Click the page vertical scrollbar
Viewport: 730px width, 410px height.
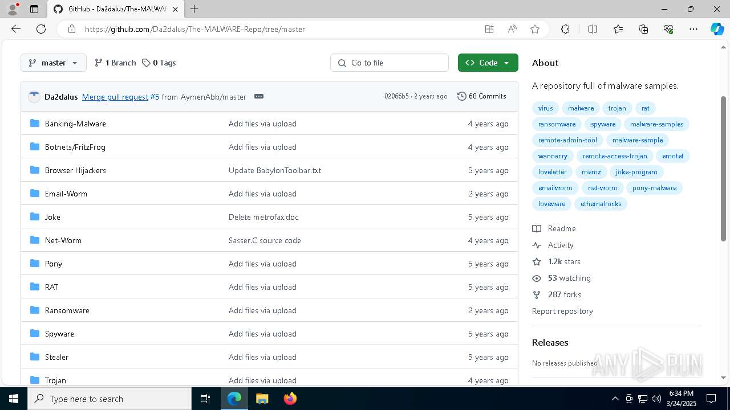point(724,169)
